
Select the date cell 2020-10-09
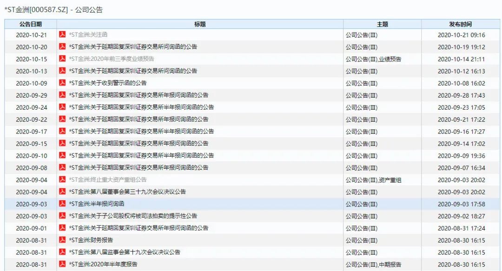pos(32,83)
